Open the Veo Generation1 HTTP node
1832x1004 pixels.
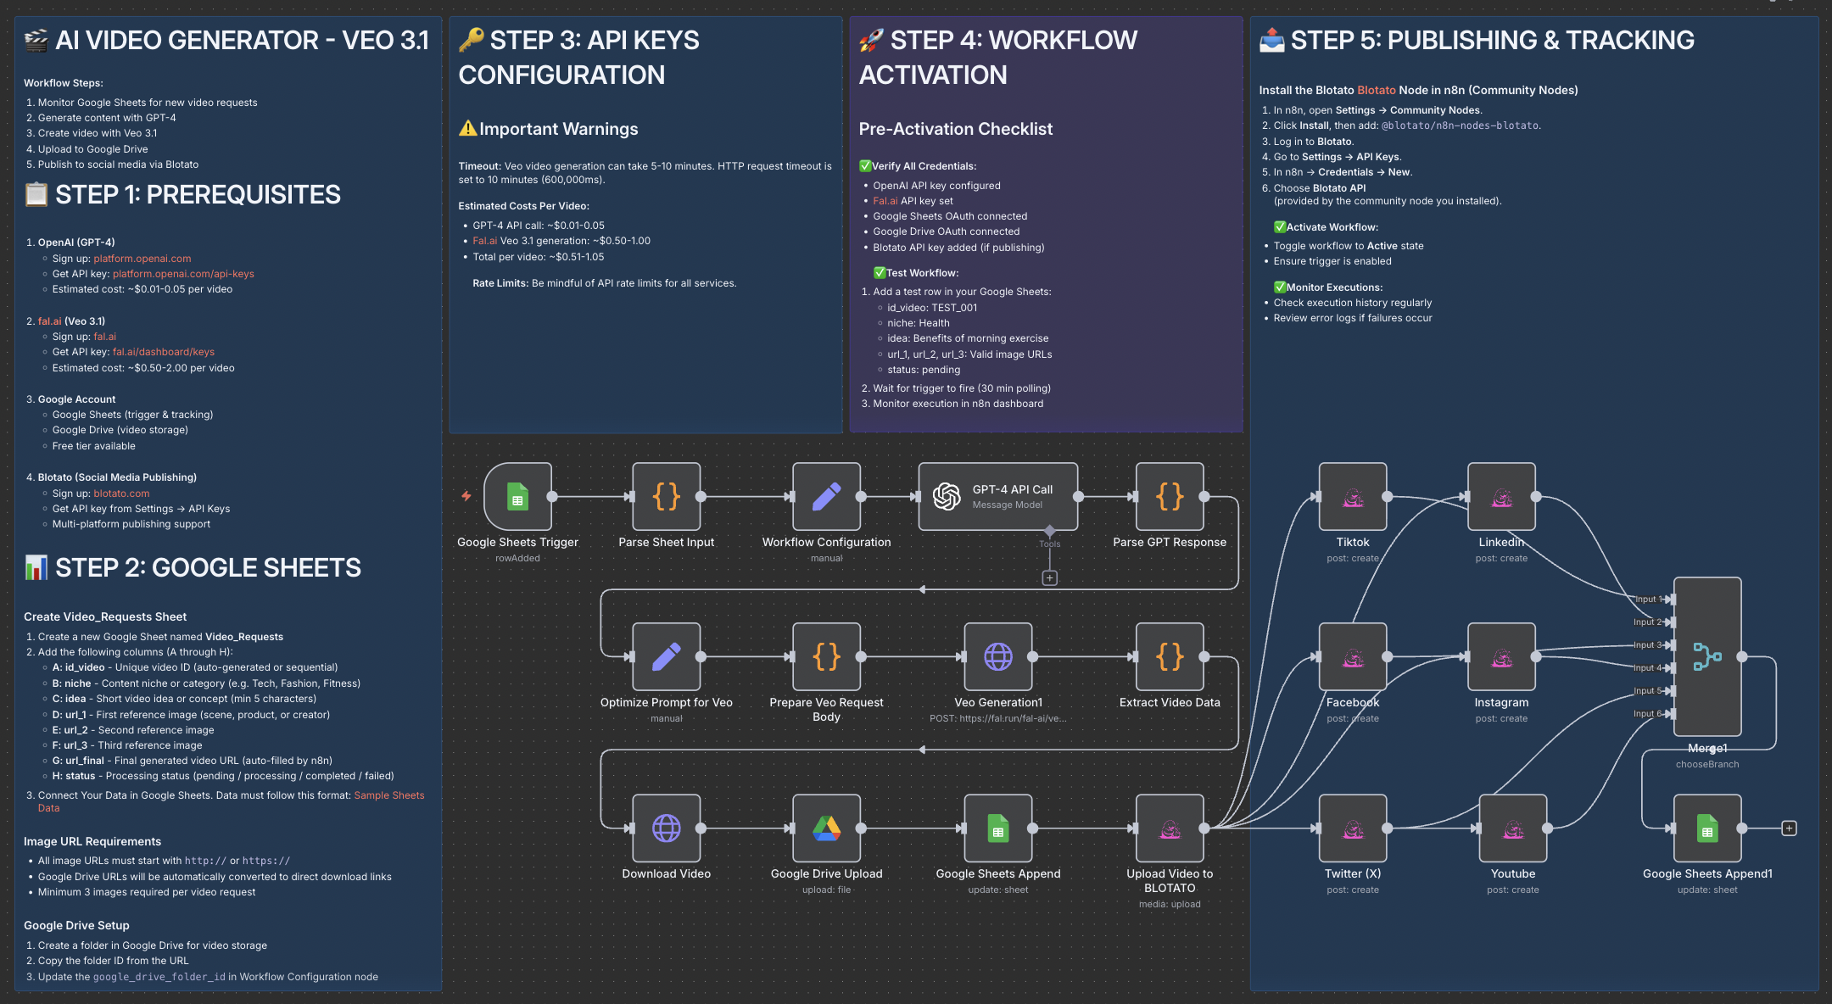(x=998, y=658)
